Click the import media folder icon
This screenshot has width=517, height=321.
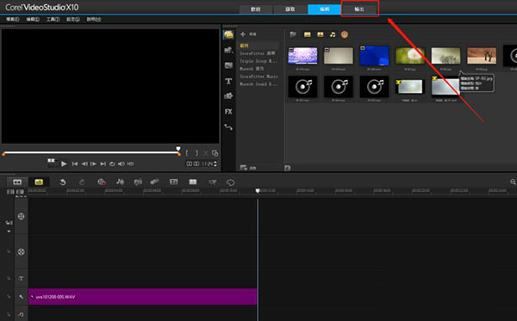point(293,34)
